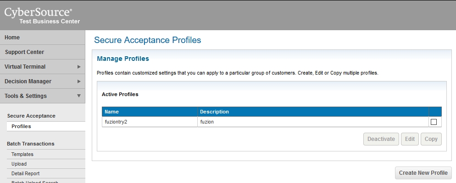This screenshot has height=183, width=456.
Task: Collapse the Tools & Settings arrow
Action: coord(79,96)
